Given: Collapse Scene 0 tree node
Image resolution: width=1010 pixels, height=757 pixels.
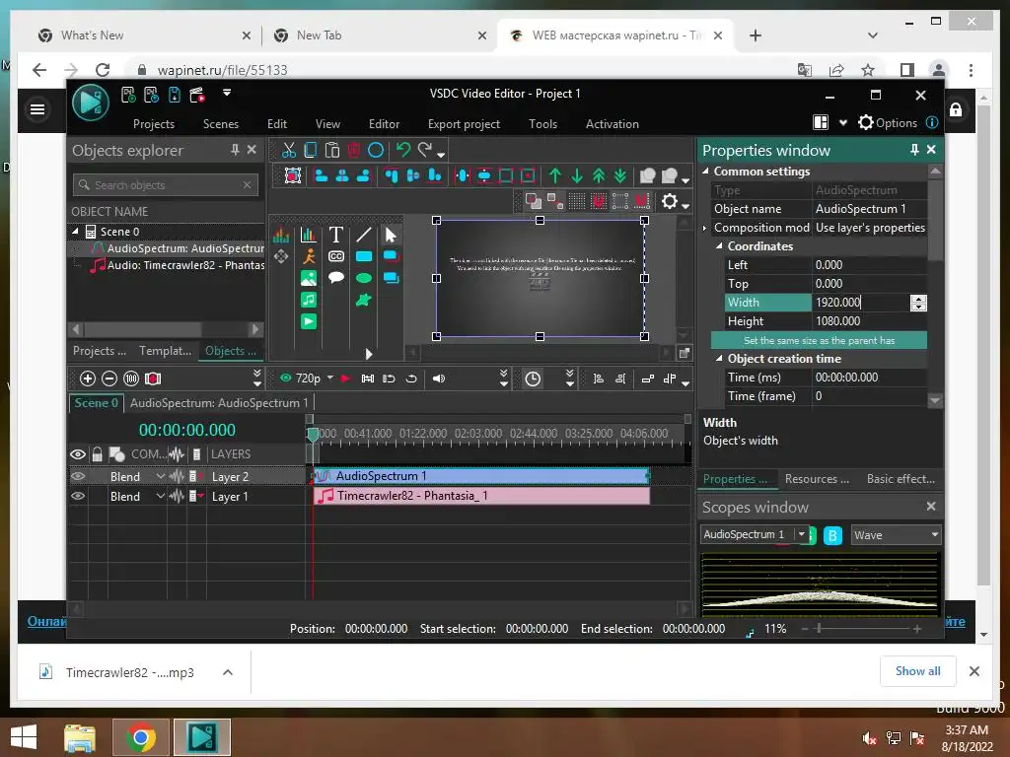Looking at the screenshot, I should point(75,231).
